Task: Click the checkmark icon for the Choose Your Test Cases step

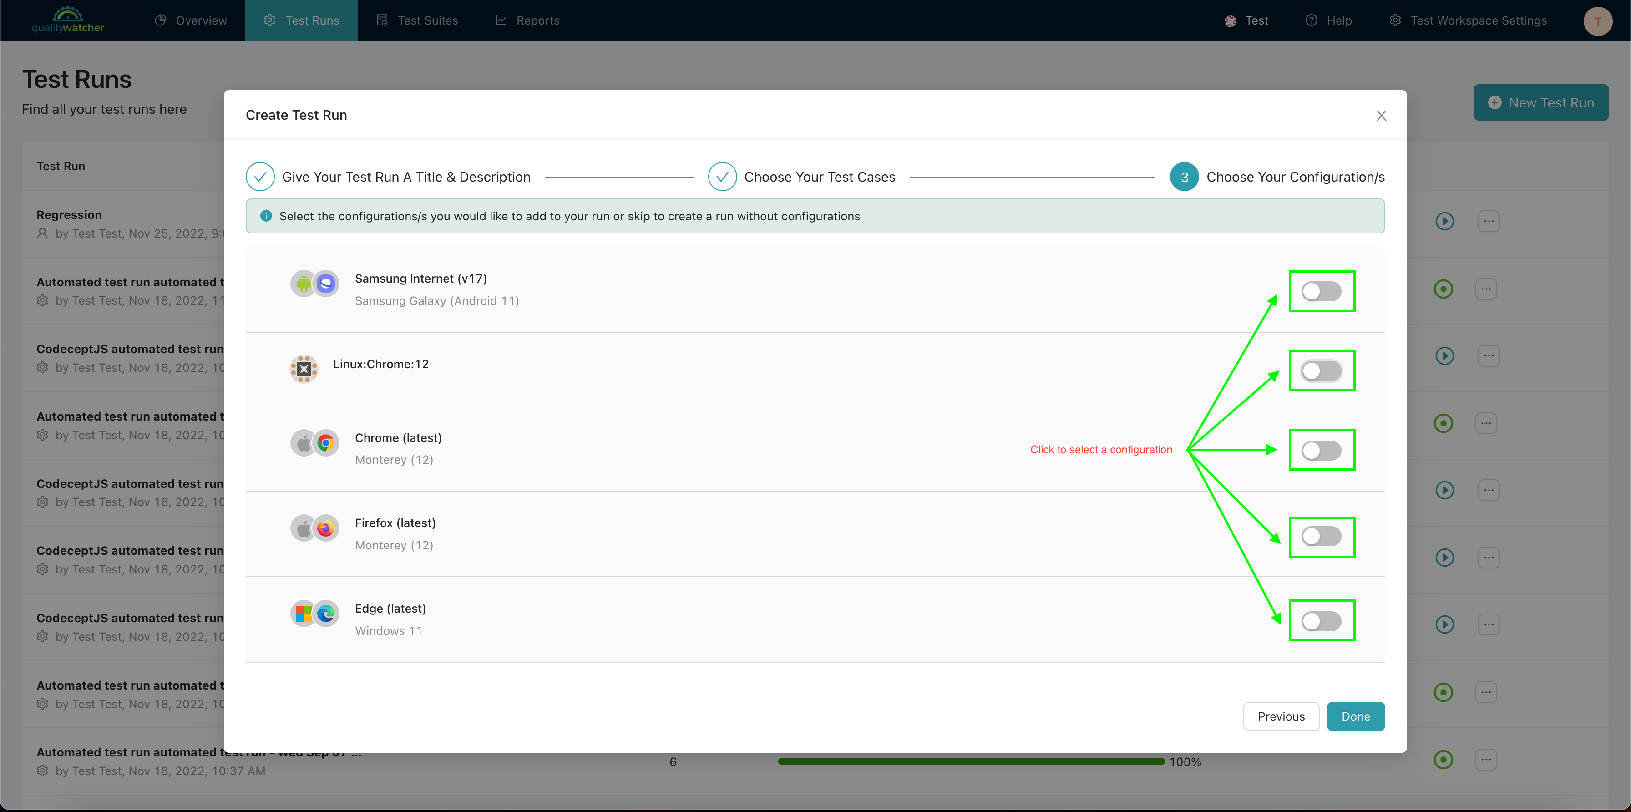Action: click(x=722, y=177)
